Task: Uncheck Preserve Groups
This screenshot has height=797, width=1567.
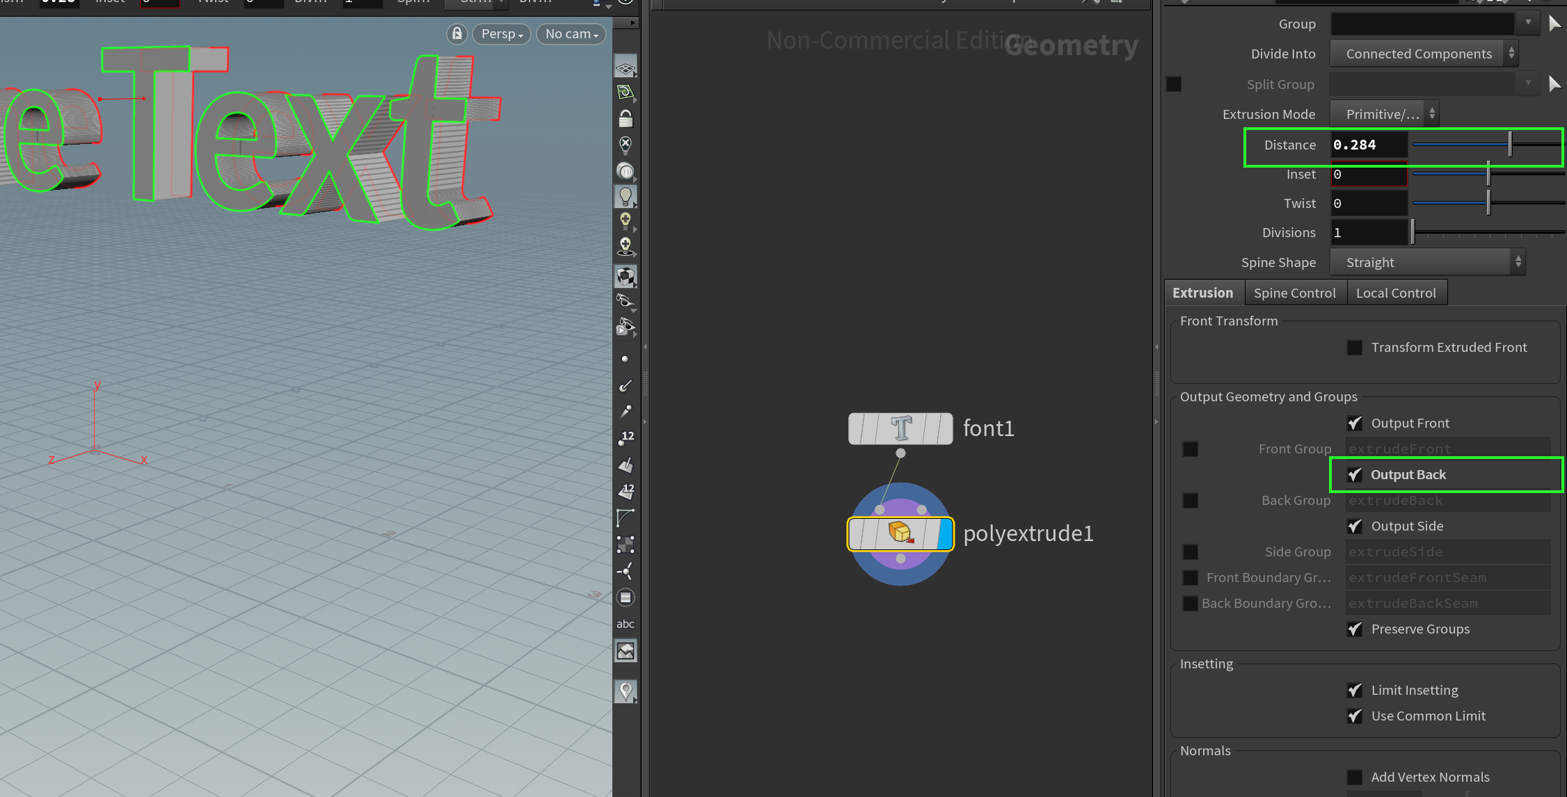Action: click(x=1354, y=629)
